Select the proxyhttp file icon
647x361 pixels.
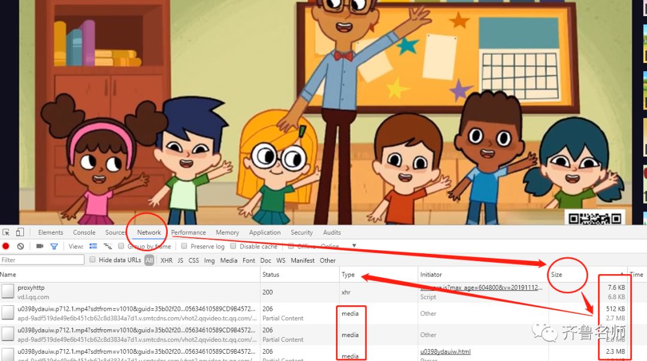[7, 292]
